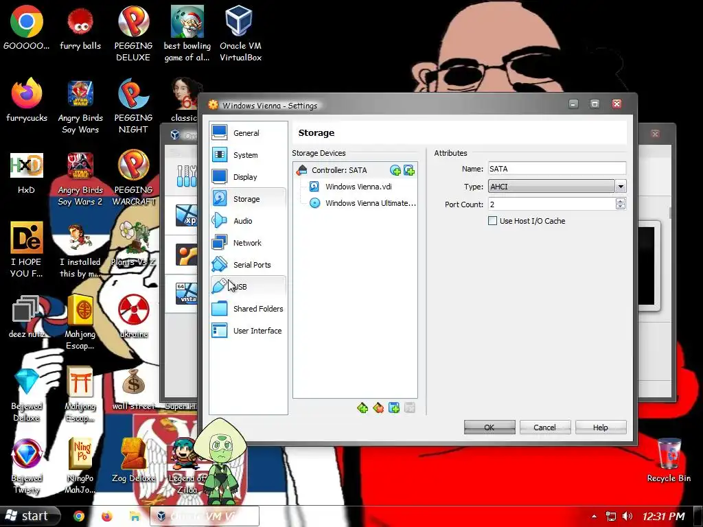This screenshot has width=703, height=527.
Task: Open the Network settings section
Action: click(x=248, y=243)
